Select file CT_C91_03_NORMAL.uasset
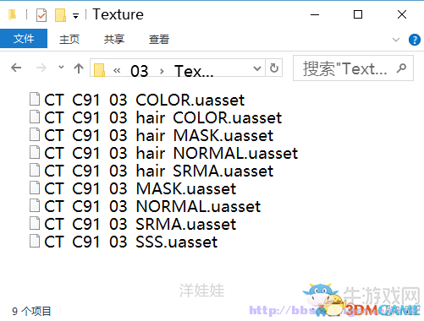Screen dimensions: 424x321 (x=145, y=206)
